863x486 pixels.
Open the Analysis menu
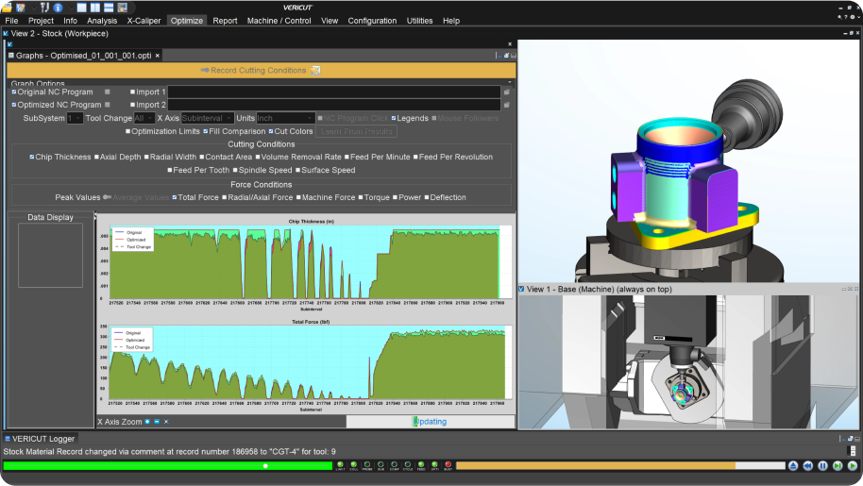(102, 20)
